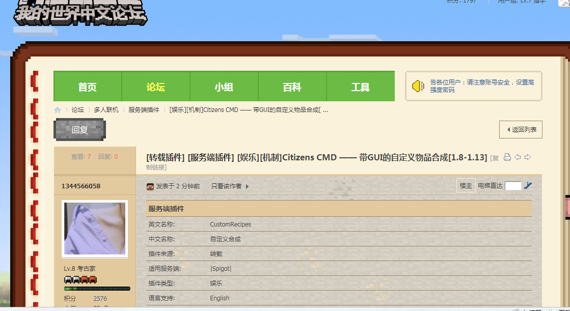This screenshot has height=311, width=570.
Task: Print the thread using printer icon
Action: pos(507,157)
